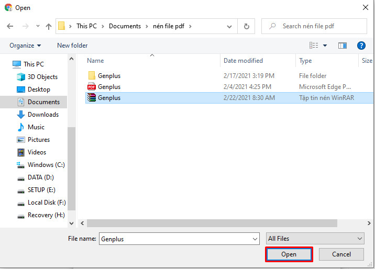This screenshot has width=375, height=269.
Task: Open the All Files type dropdown
Action: pyautogui.click(x=315, y=239)
